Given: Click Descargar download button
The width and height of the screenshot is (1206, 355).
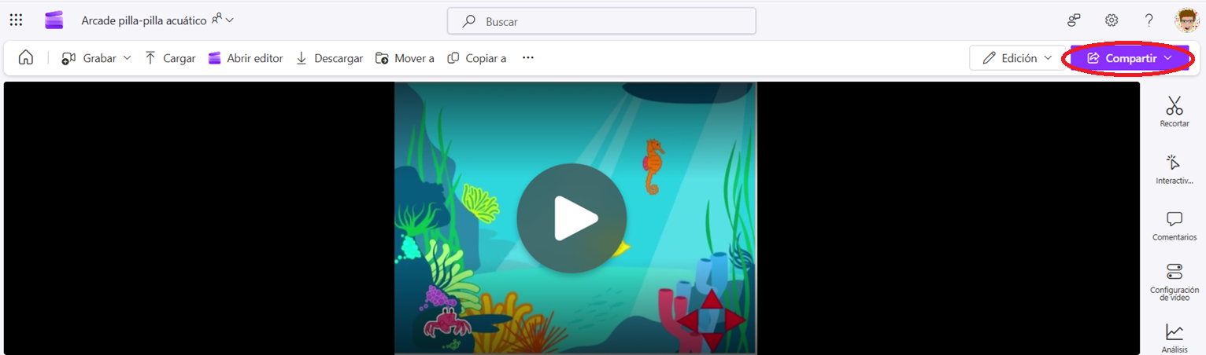Looking at the screenshot, I should pos(329,58).
